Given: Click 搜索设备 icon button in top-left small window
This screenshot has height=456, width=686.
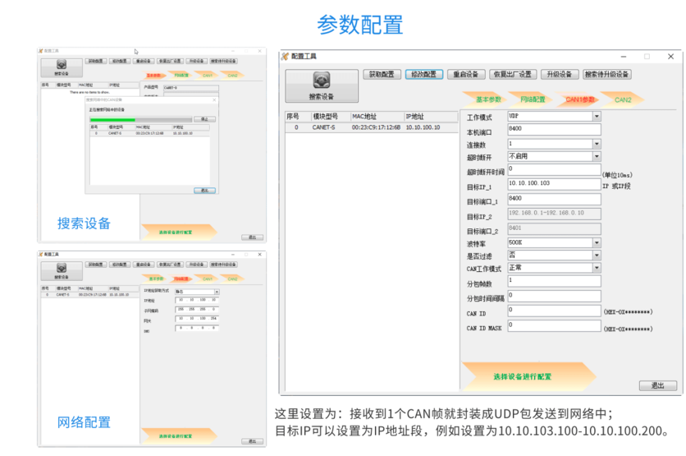Looking at the screenshot, I should [62, 67].
